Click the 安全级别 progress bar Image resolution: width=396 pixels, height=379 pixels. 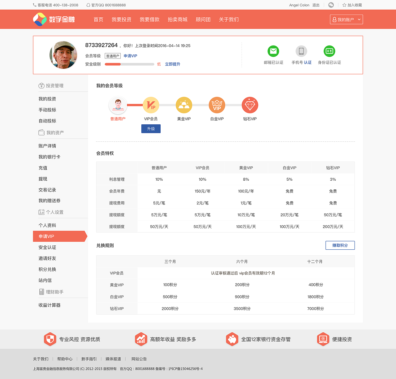pyautogui.click(x=129, y=64)
